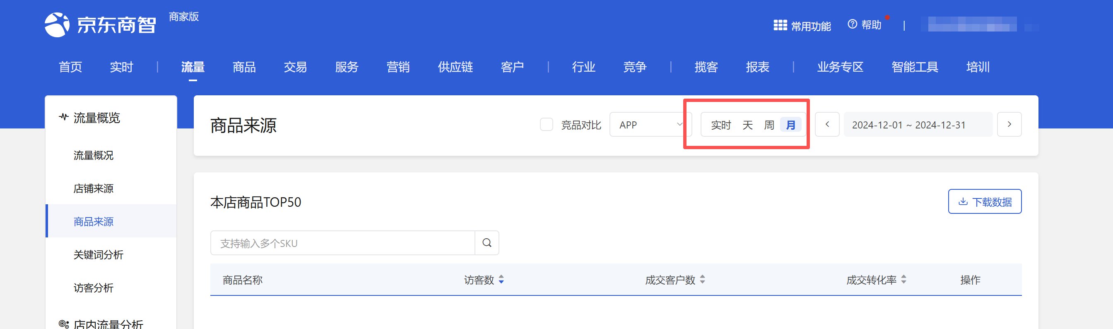Open the 业务专区 navigation tab
The height and width of the screenshot is (329, 1113).
click(841, 67)
